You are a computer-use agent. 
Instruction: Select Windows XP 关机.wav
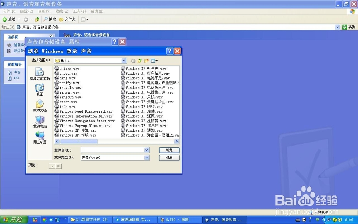tap(142, 97)
